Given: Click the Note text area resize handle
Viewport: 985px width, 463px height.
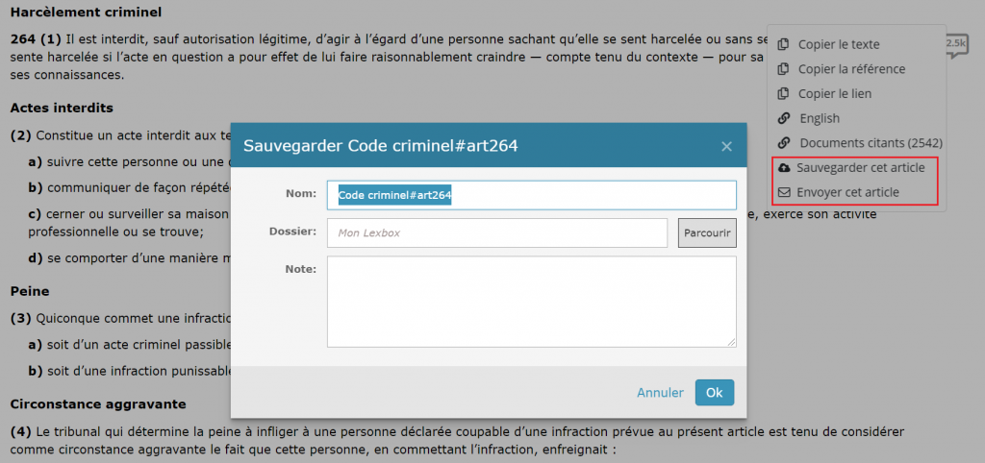Looking at the screenshot, I should 732,342.
